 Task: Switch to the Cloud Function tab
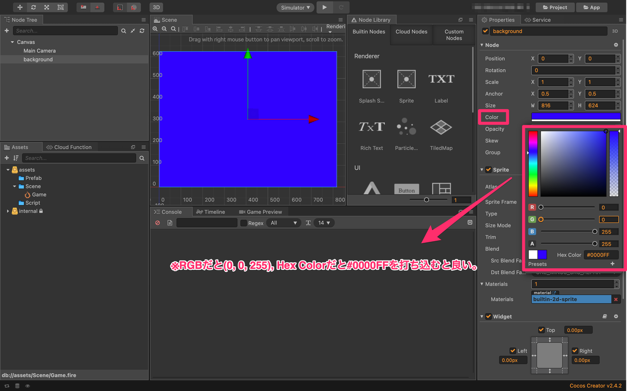(x=69, y=147)
